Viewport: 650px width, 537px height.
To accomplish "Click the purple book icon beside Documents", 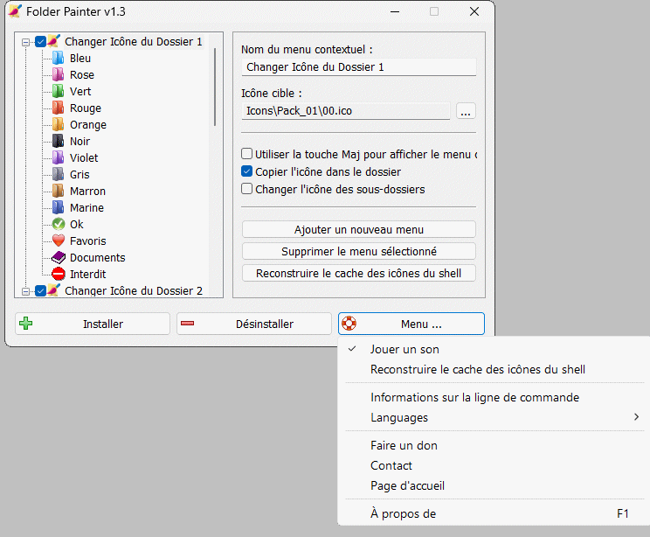I will [59, 257].
